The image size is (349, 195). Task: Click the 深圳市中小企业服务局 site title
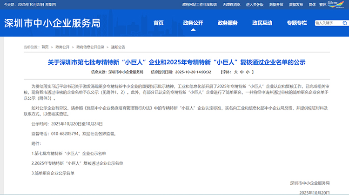click(52, 23)
